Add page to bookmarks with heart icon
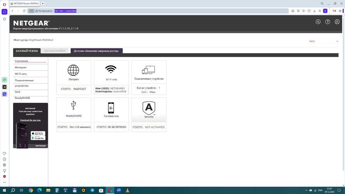Screen dimensions: 345x194 (x=309, y=11)
